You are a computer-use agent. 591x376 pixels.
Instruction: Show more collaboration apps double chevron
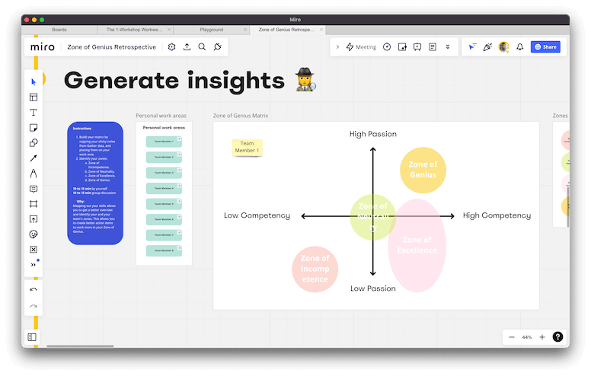click(448, 47)
